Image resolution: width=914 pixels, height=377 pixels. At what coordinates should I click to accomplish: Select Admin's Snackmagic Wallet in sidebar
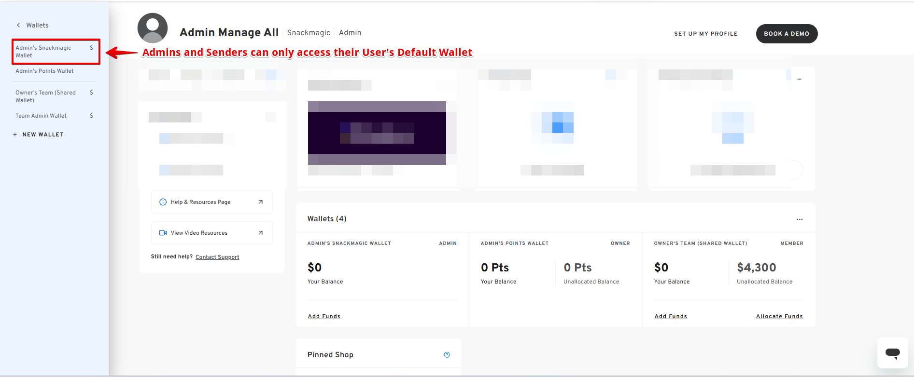(43, 52)
